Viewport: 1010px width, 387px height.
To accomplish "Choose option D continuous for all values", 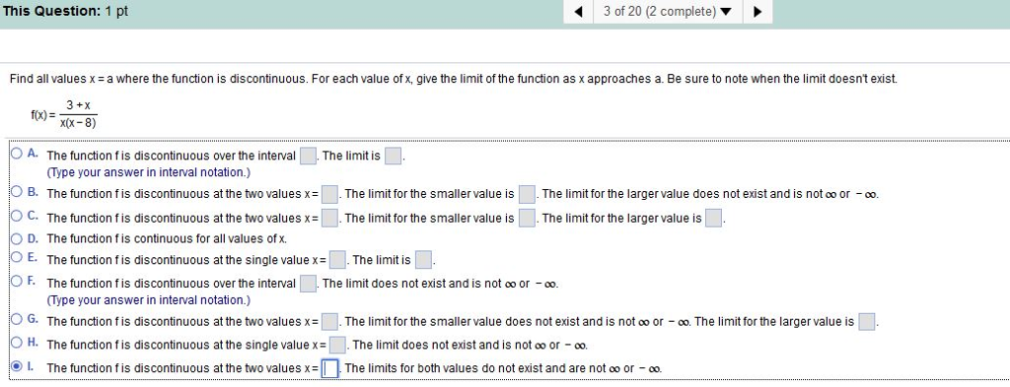I will point(16,238).
